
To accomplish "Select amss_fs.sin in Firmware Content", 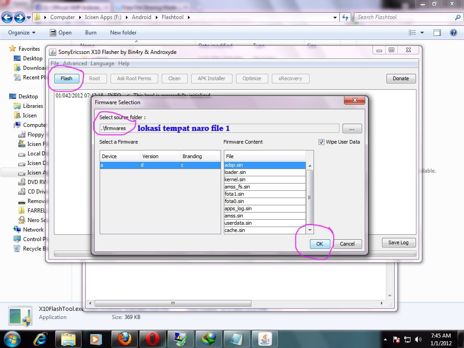I will coord(265,187).
